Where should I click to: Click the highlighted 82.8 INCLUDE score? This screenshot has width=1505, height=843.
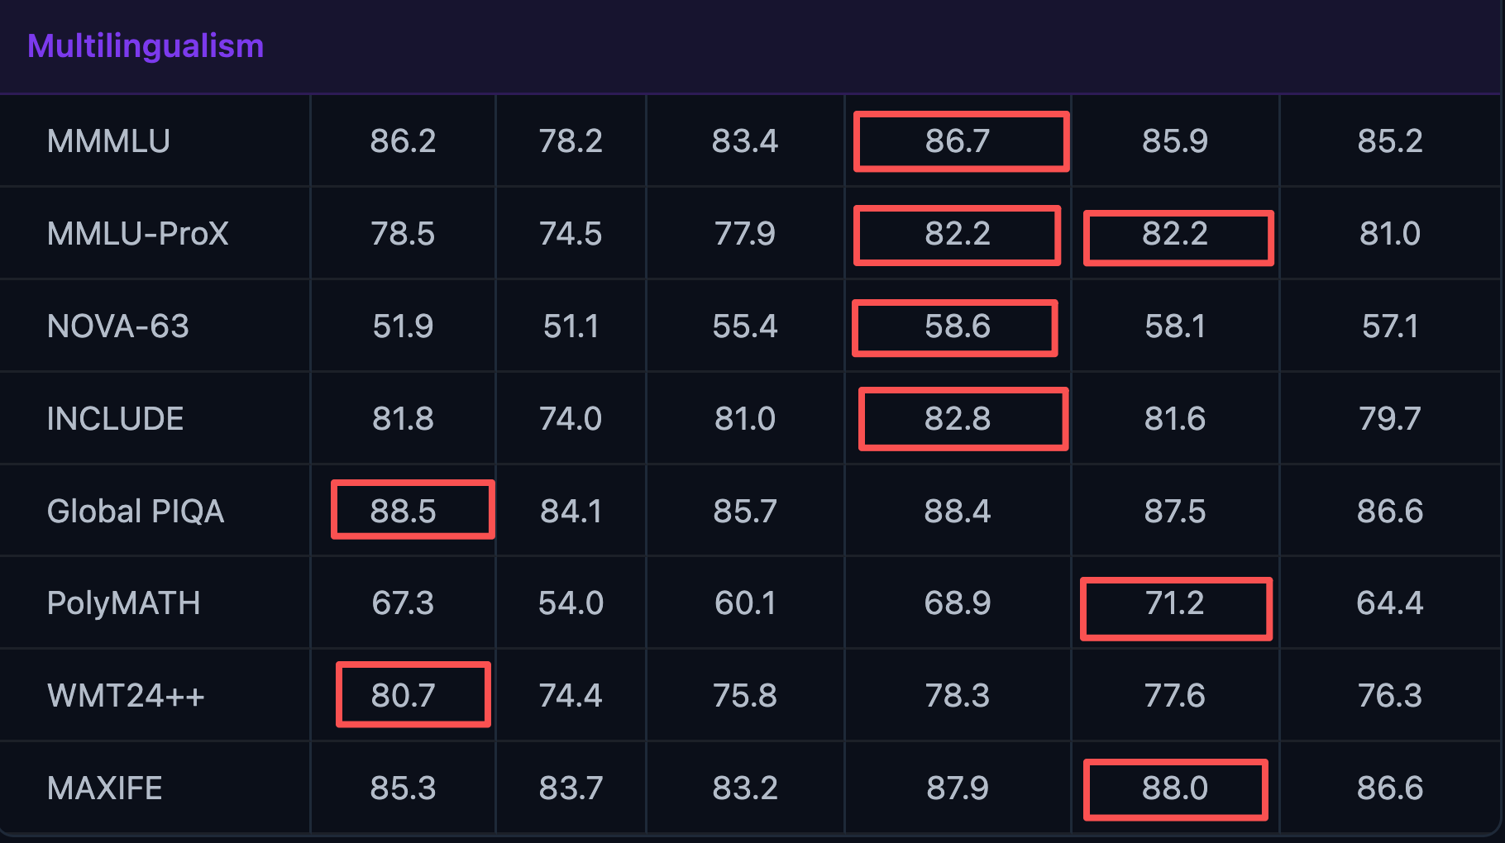coord(958,419)
